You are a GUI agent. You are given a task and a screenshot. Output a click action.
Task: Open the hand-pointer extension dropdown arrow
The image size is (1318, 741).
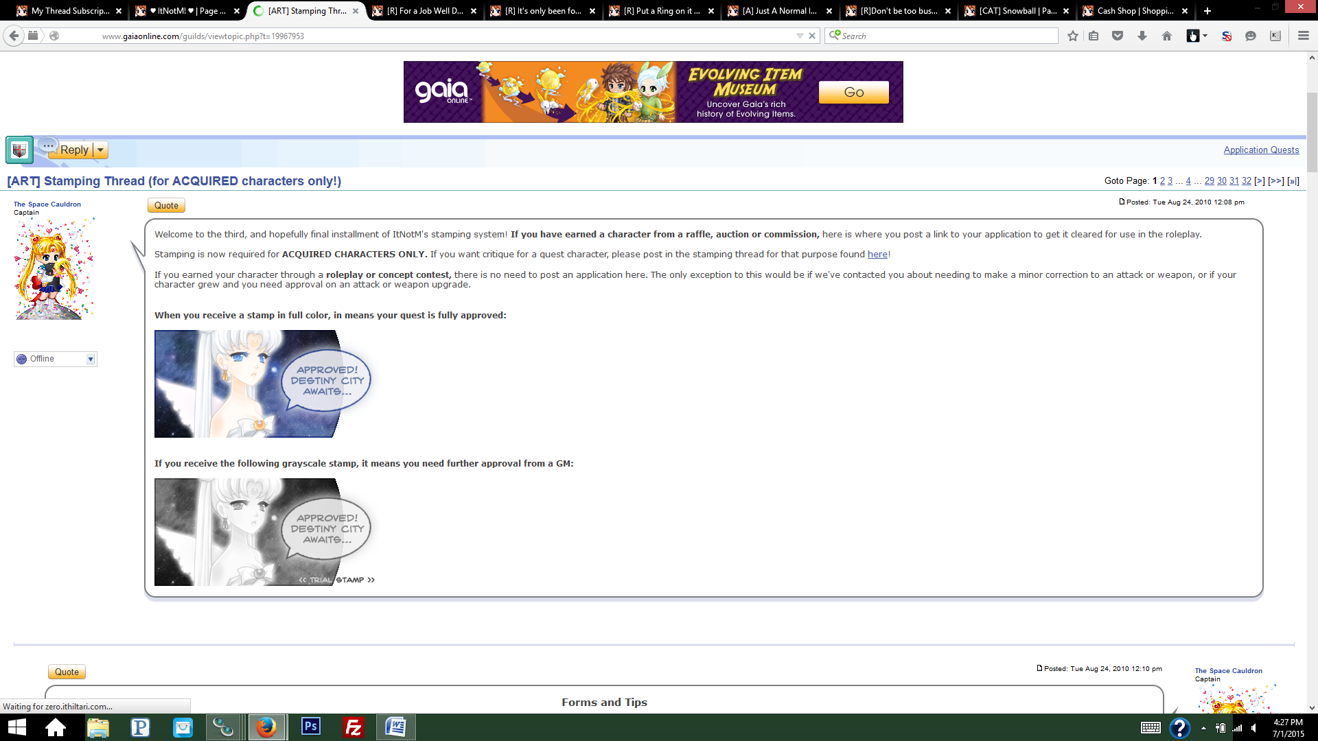[x=1205, y=36]
